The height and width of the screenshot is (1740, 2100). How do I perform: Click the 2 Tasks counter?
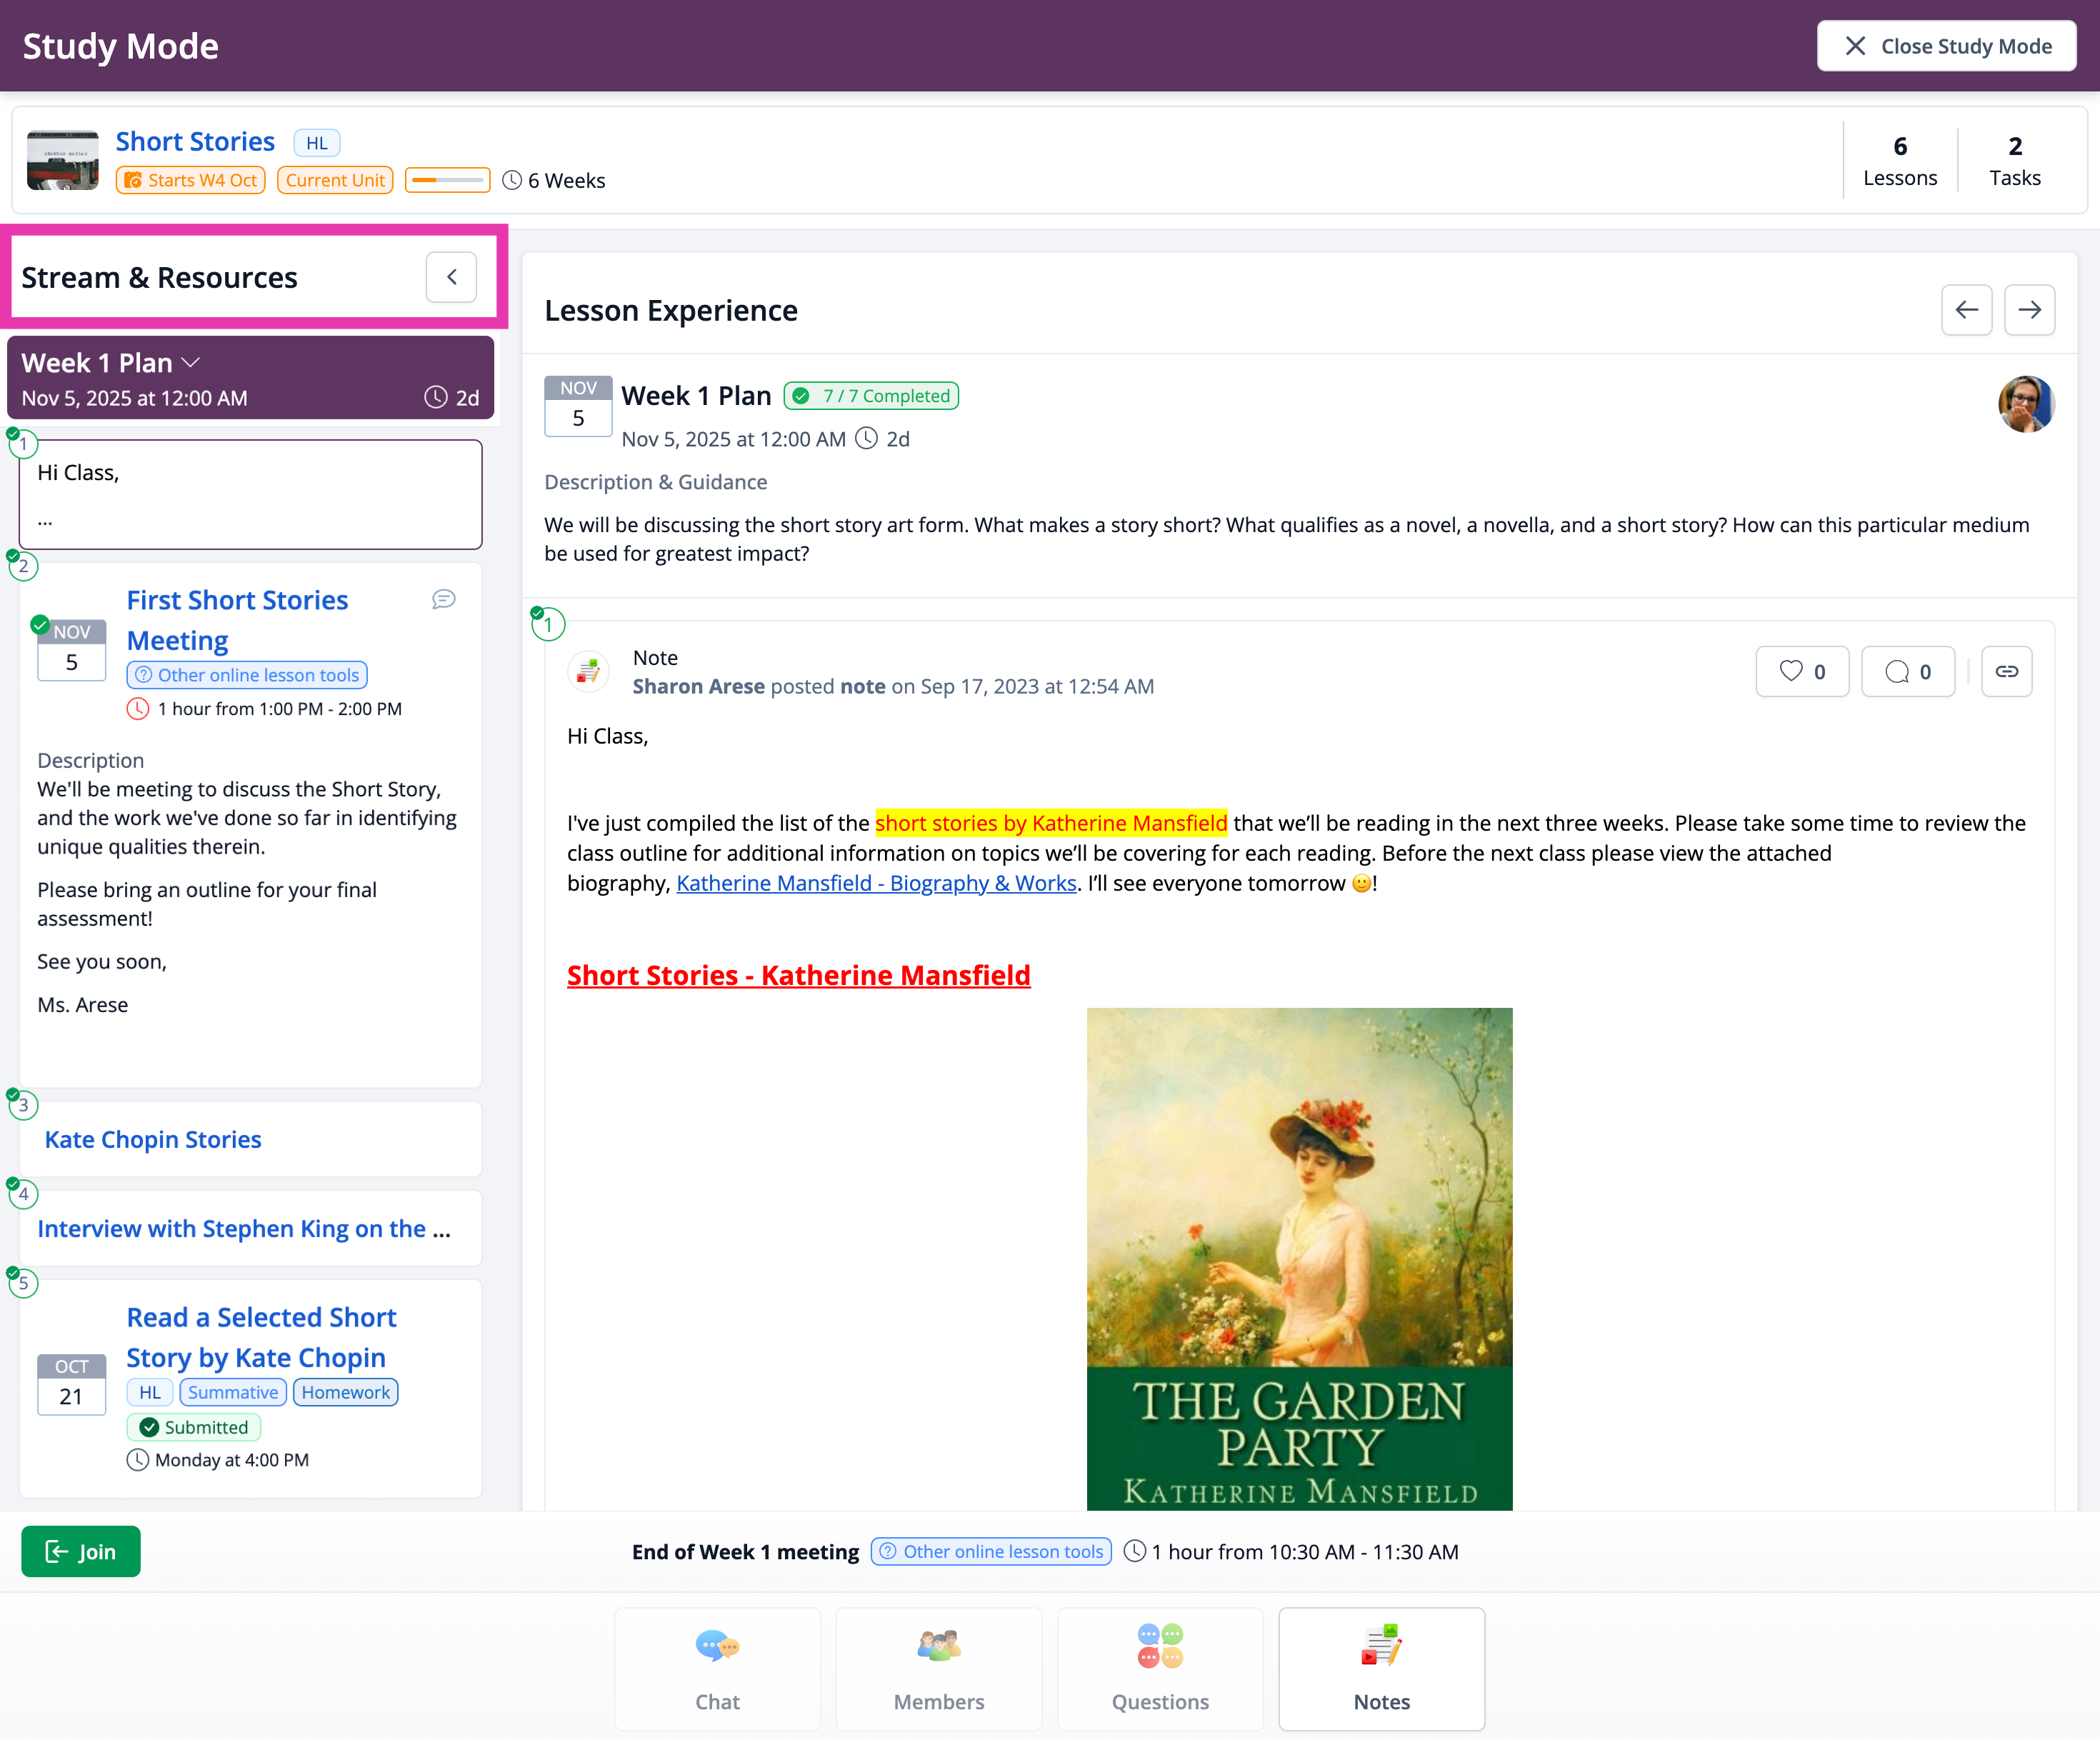click(x=2015, y=160)
